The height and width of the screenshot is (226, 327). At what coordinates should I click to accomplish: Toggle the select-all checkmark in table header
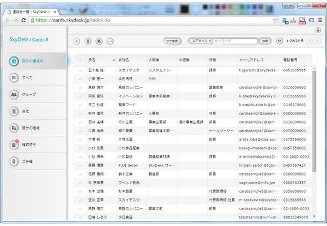click(80, 60)
